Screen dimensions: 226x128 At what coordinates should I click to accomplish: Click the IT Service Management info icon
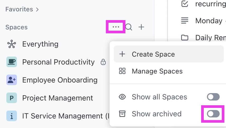click(12, 116)
